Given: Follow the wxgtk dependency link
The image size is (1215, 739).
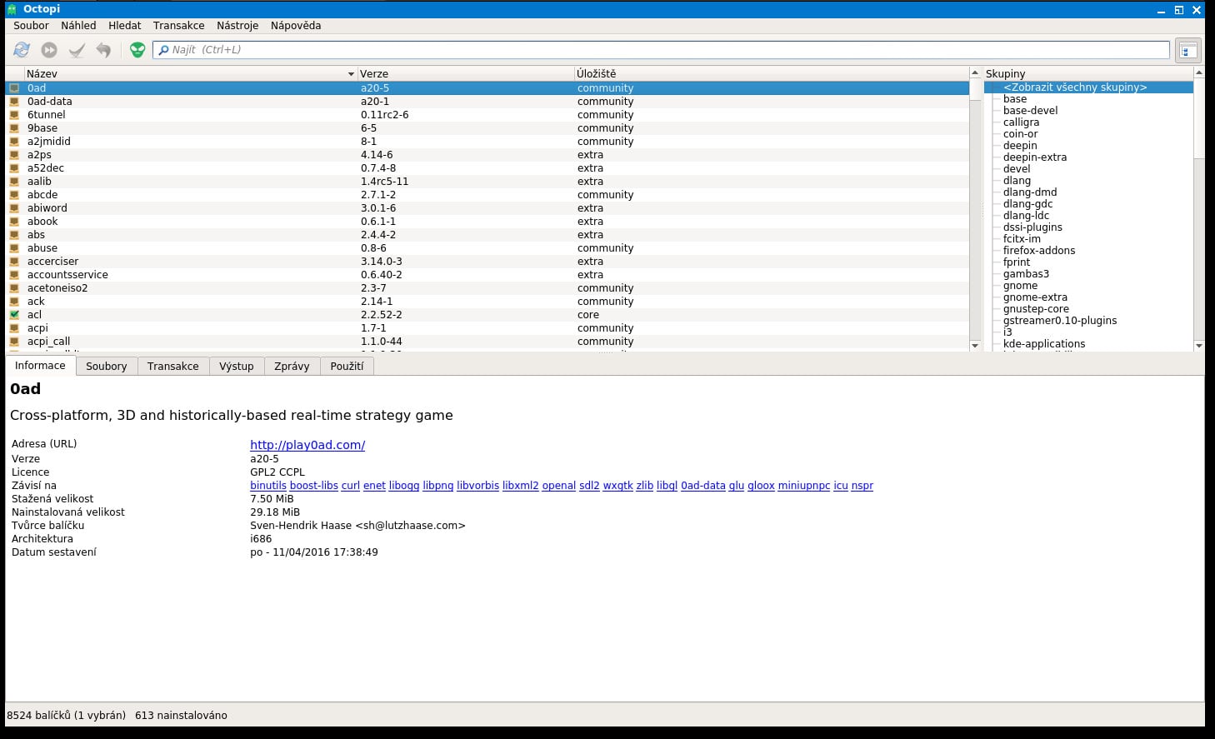Looking at the screenshot, I should (x=618, y=486).
